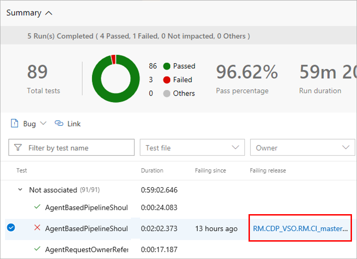
Task: Click the gray Others legend dot
Action: pyautogui.click(x=167, y=93)
